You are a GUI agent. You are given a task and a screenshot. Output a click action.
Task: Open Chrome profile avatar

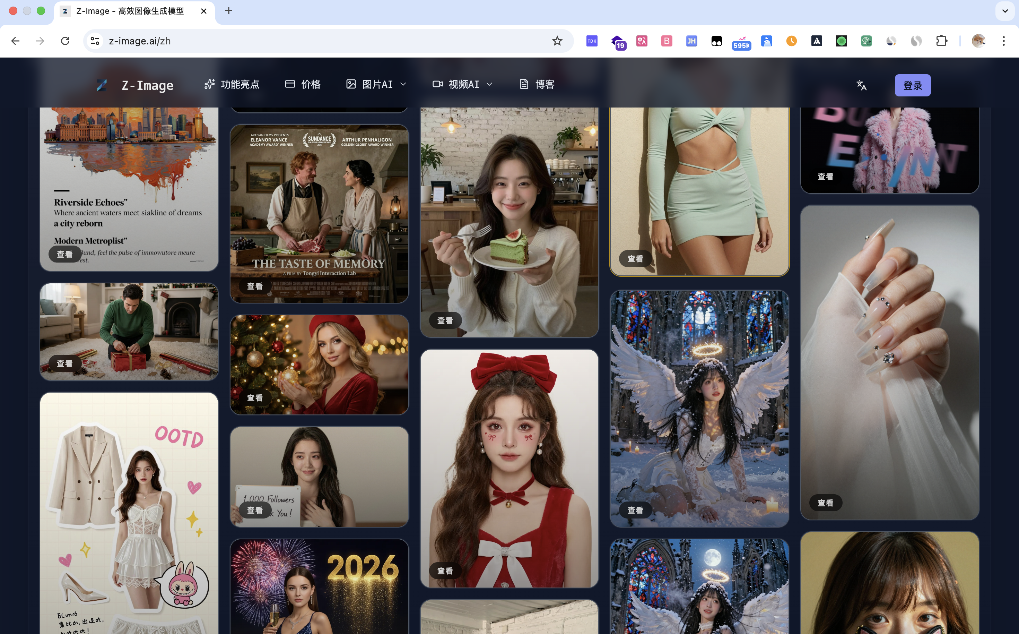pos(978,41)
